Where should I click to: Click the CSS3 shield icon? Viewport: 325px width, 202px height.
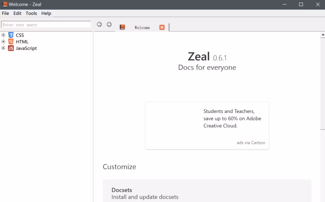[11, 35]
